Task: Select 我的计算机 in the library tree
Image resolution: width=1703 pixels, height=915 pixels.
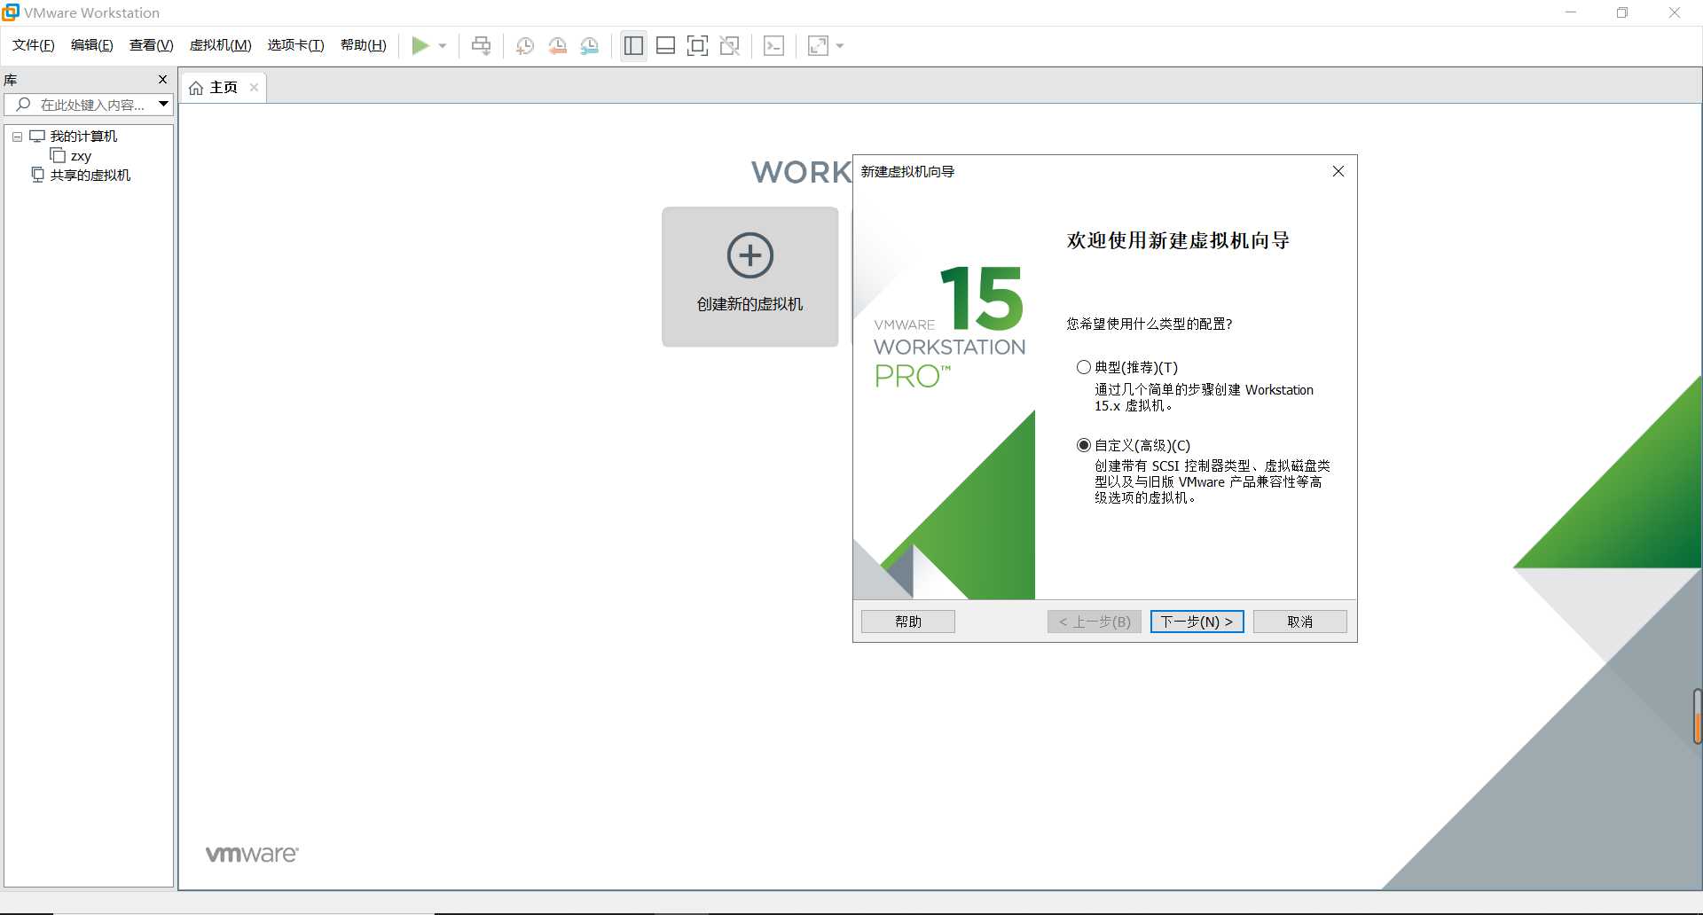Action: coord(83,137)
